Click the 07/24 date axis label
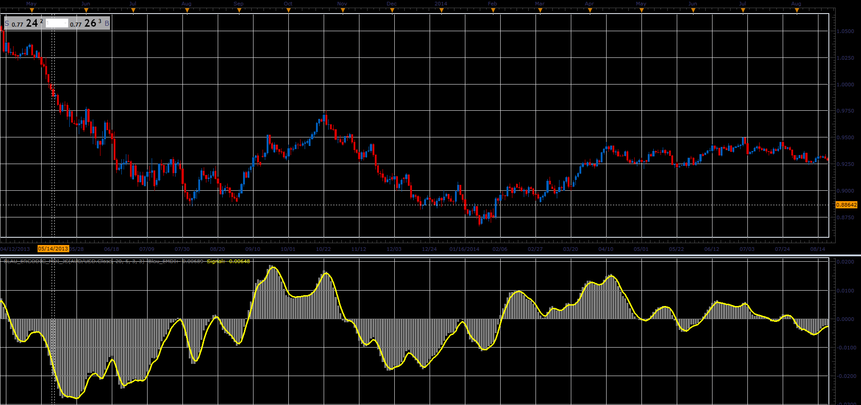861x405 pixels. (782, 249)
